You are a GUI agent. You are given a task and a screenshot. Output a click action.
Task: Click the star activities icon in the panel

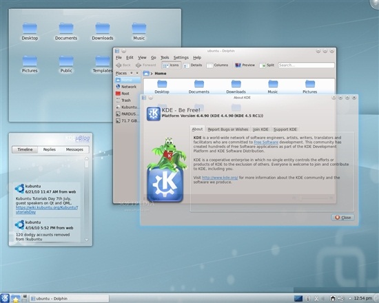[15, 299]
